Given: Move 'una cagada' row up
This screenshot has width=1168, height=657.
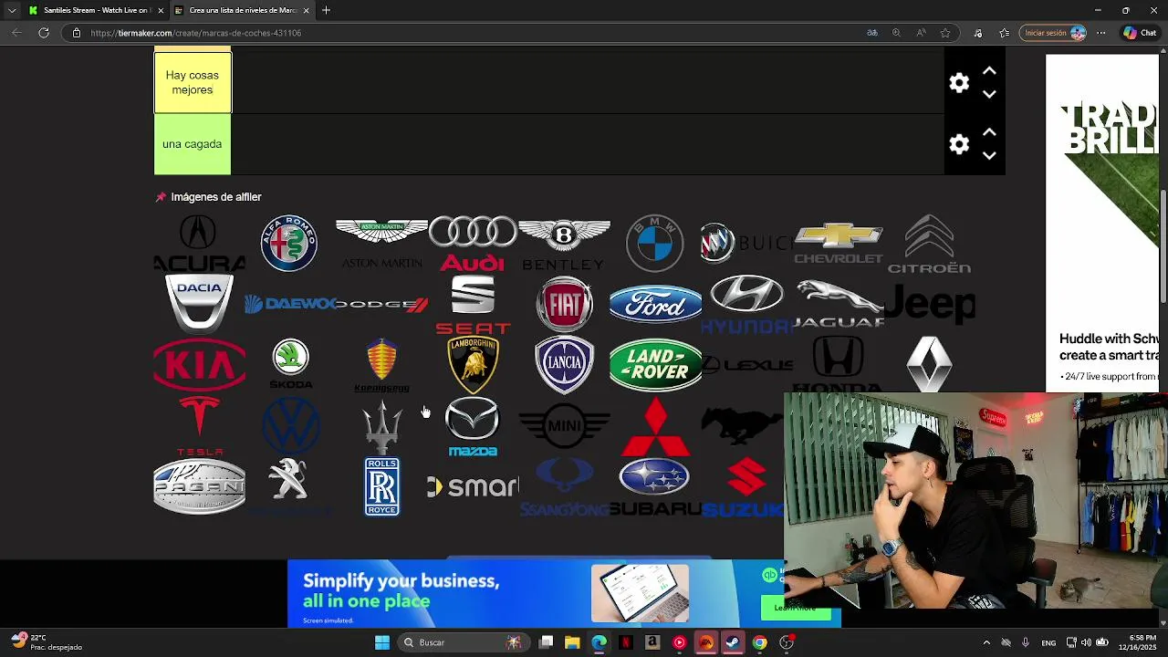Looking at the screenshot, I should point(989,132).
